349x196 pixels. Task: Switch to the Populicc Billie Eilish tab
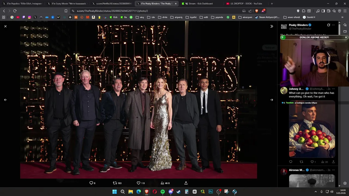click(23, 4)
